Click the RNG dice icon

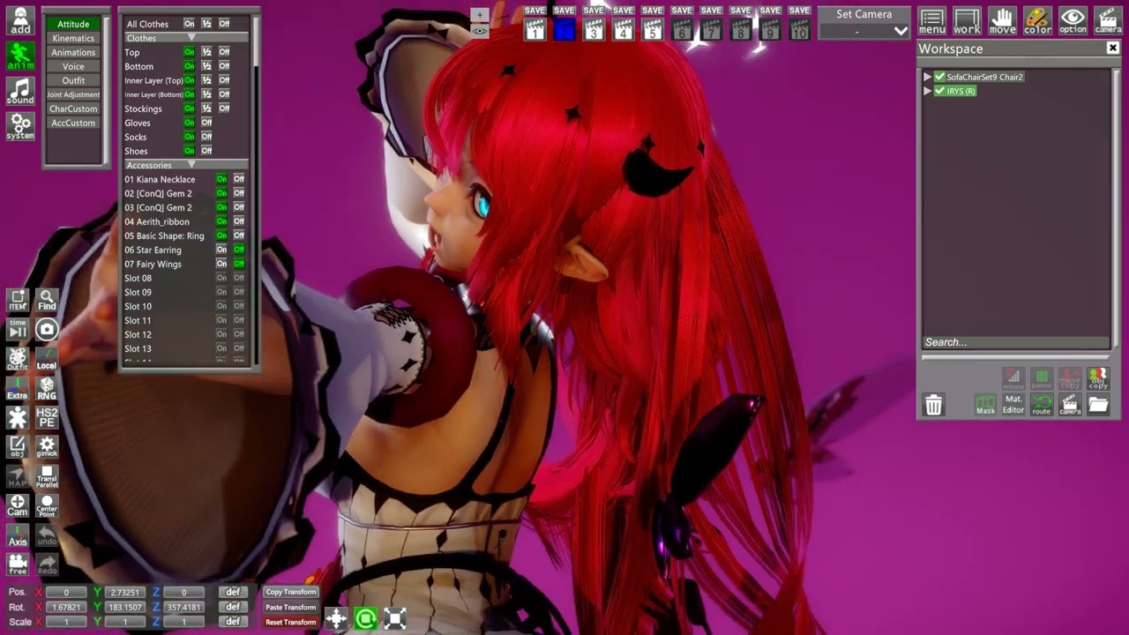[x=47, y=388]
